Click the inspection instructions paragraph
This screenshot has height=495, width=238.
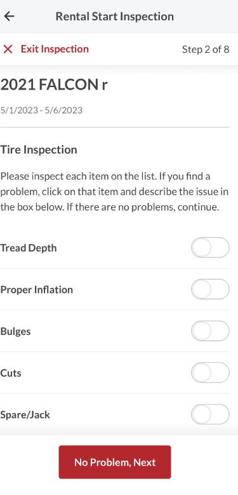[115, 192]
